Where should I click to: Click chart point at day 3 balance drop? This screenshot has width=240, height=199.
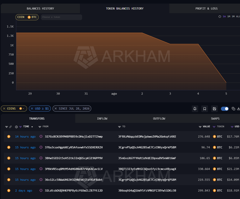(170, 44)
